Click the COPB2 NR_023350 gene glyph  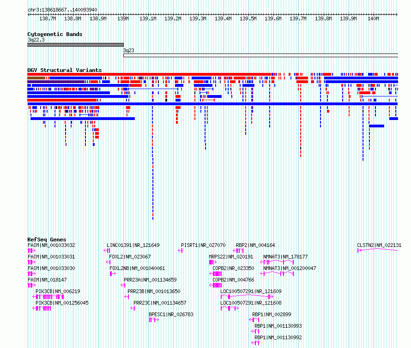coord(216,274)
